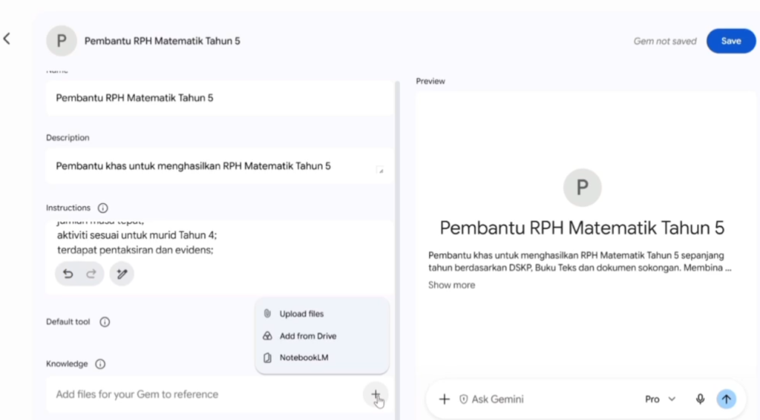760x420 pixels.
Task: Expand the preview description with Show more
Action: click(x=451, y=285)
